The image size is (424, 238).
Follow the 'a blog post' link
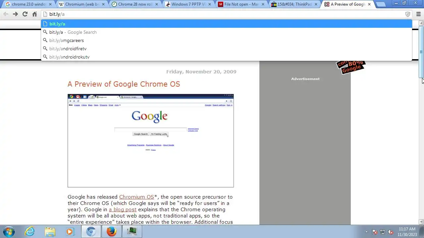coord(123,210)
